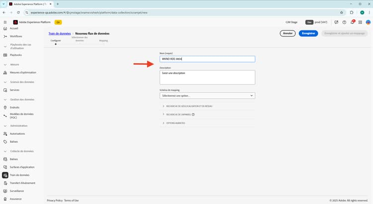Open the help question-mark icon

344,22
